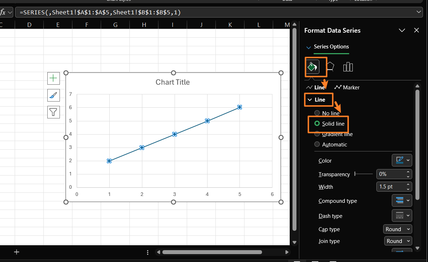The image size is (428, 262).
Task: Collapse the Line section expander
Action: tap(310, 100)
